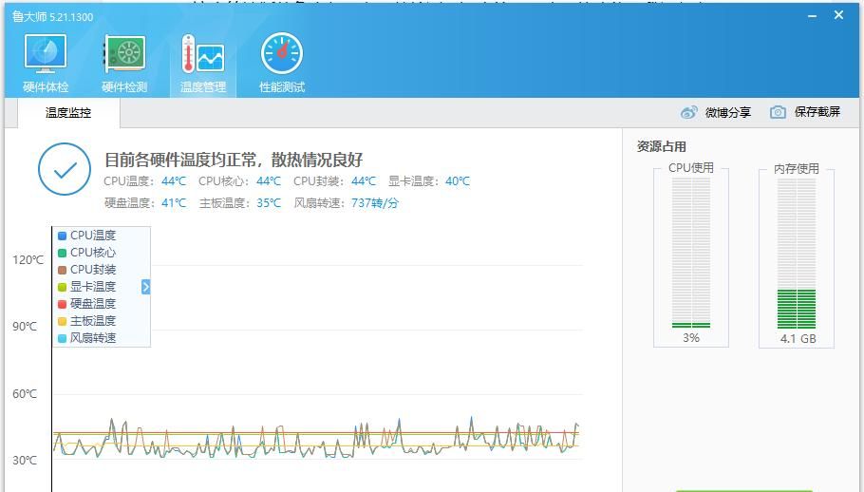Toggle CPU温度 blue legend swatch
The width and height of the screenshot is (864, 492).
click(63, 236)
